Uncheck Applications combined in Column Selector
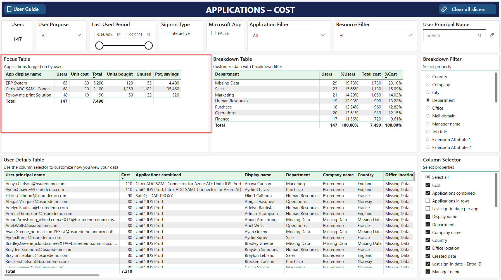Viewport: 501px width, 280px height. (x=428, y=193)
